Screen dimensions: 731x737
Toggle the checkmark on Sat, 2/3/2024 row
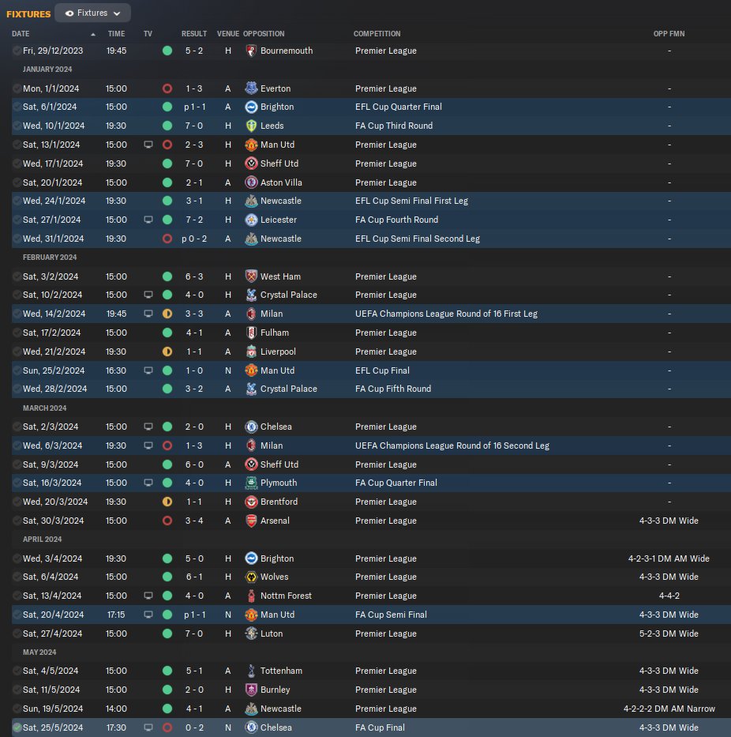(x=17, y=427)
